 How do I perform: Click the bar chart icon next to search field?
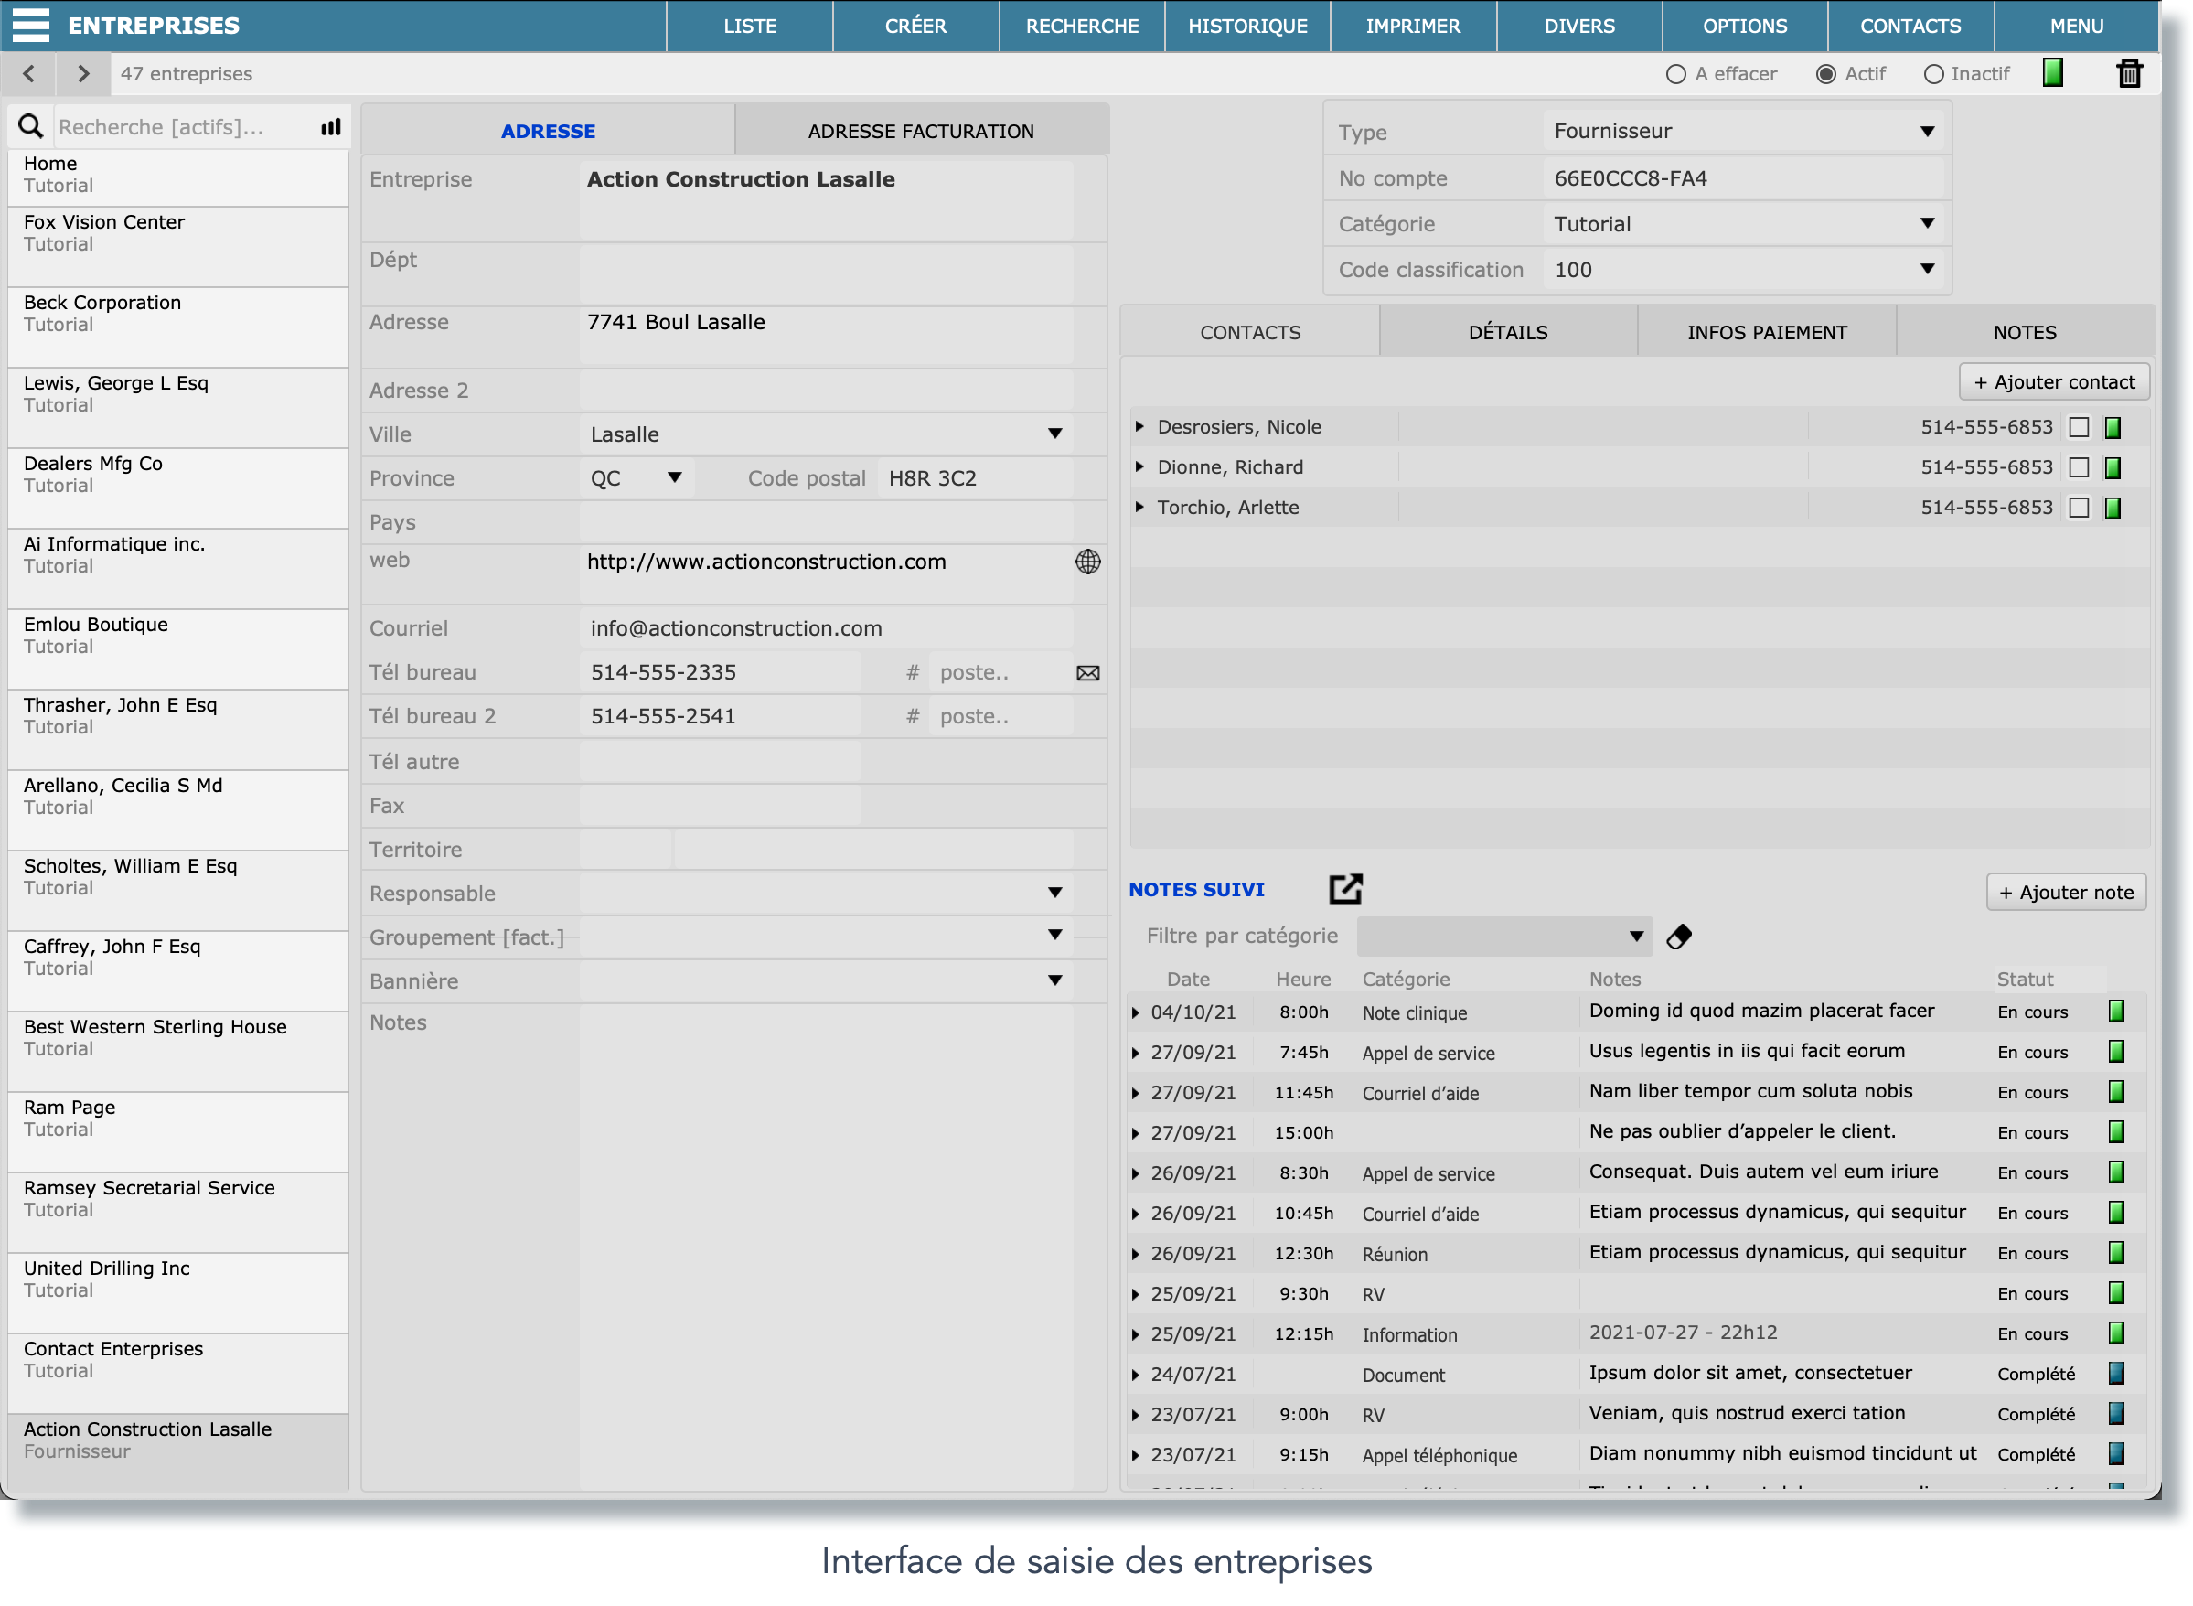pos(330,124)
